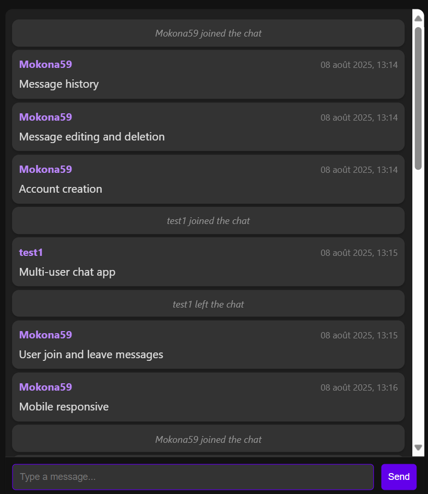428x494 pixels.
Task: Click the timestamp on the 'Message history' post
Action: 359,65
